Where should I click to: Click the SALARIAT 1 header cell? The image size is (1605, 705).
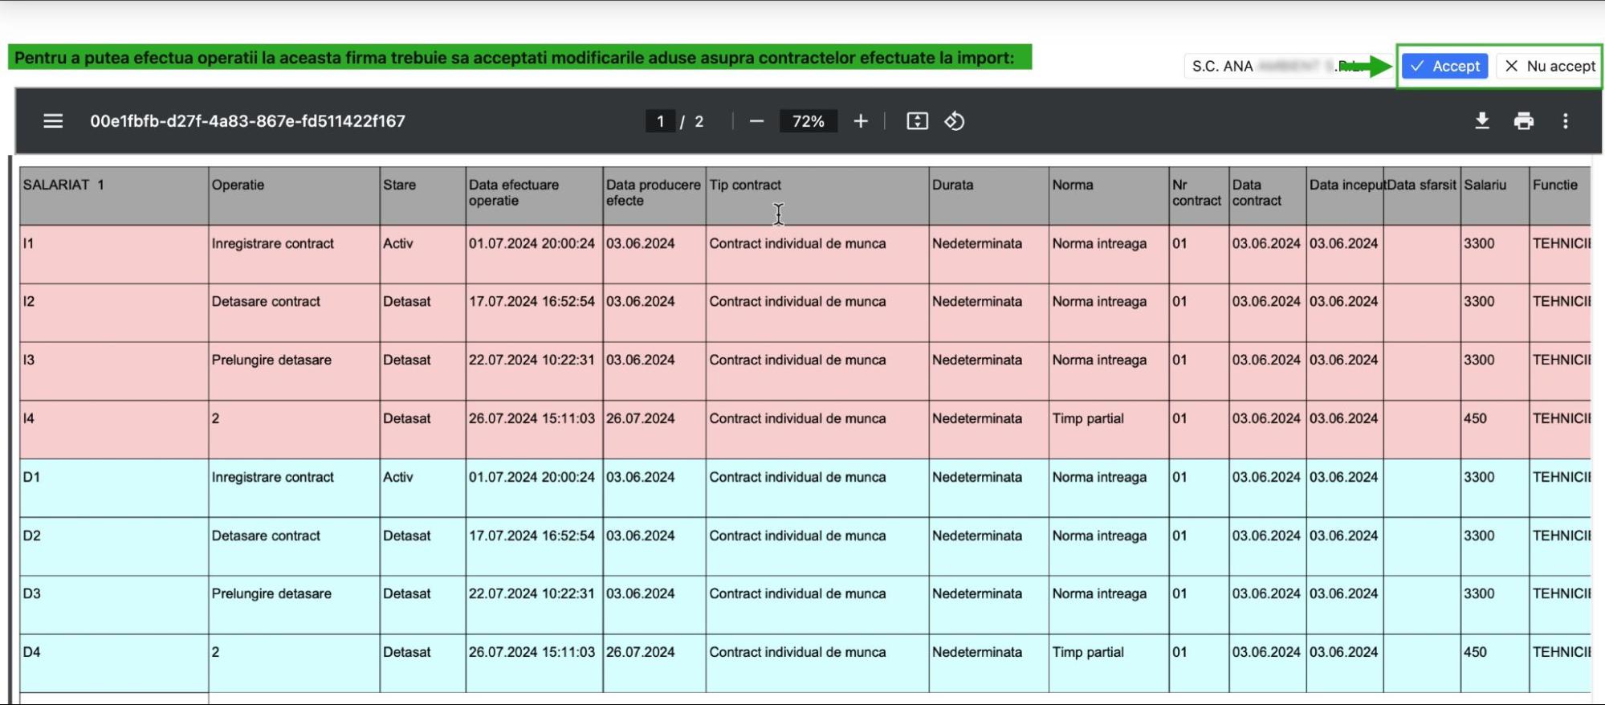114,196
